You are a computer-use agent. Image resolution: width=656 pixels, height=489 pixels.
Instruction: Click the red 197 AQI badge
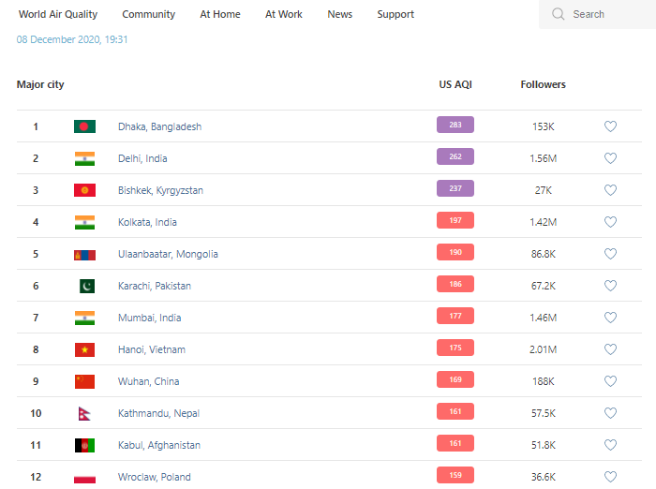[x=455, y=221]
